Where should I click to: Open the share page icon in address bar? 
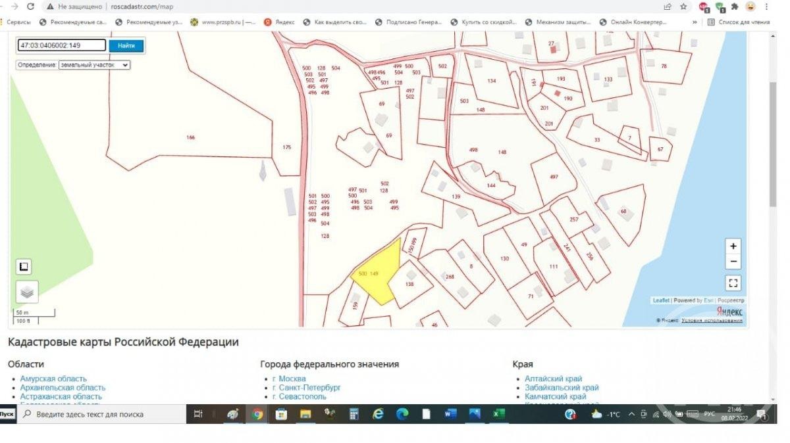[668, 7]
